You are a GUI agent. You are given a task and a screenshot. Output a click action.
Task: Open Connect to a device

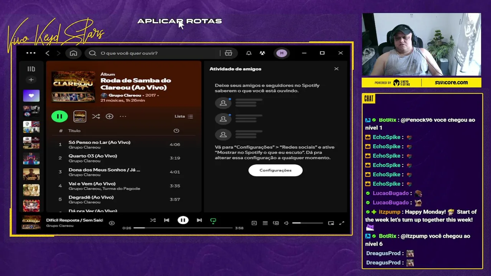276,223
